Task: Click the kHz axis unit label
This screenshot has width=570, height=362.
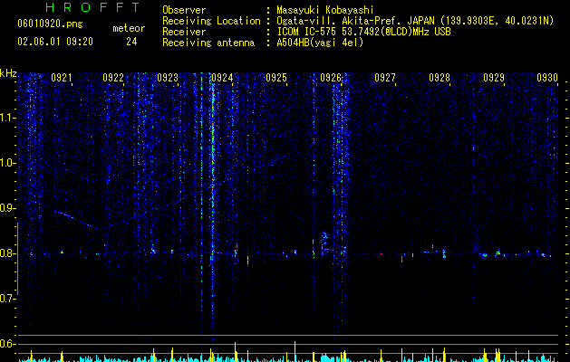Action: coord(8,73)
